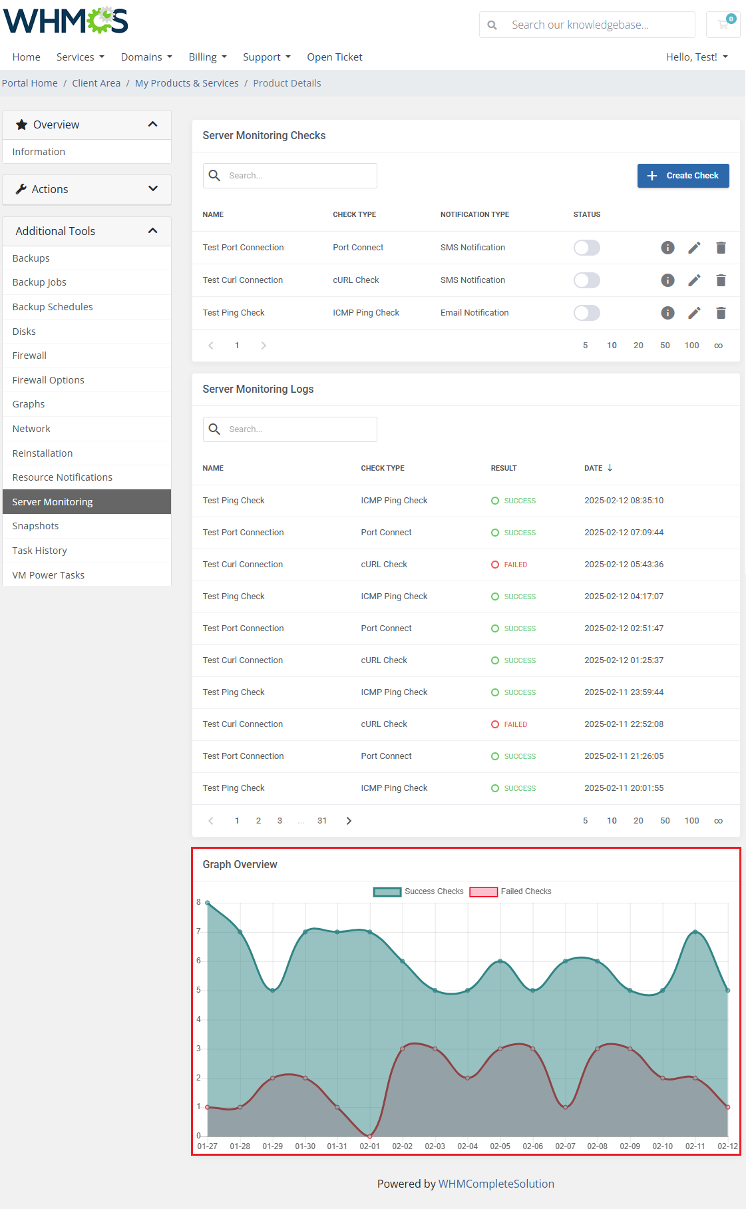This screenshot has width=746, height=1209.
Task: Go to next page of monitoring checks
Action: click(x=264, y=346)
